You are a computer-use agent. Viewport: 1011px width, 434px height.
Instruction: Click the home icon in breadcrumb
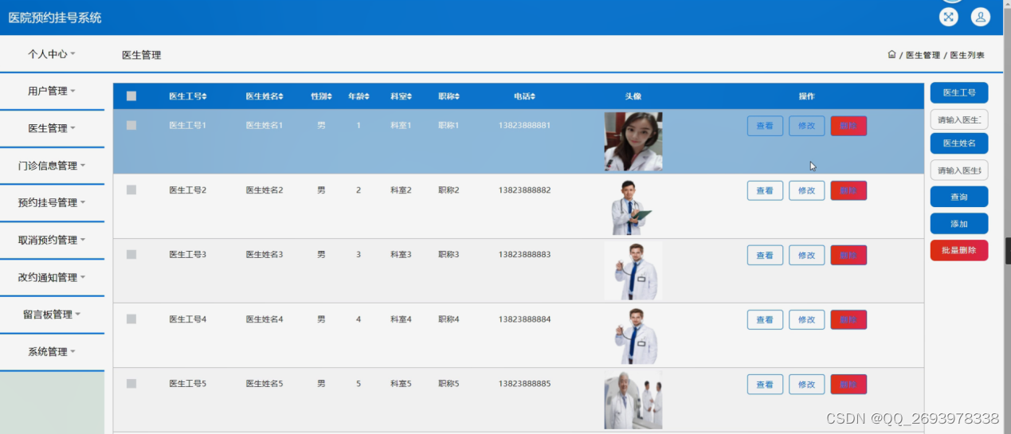pyautogui.click(x=891, y=55)
